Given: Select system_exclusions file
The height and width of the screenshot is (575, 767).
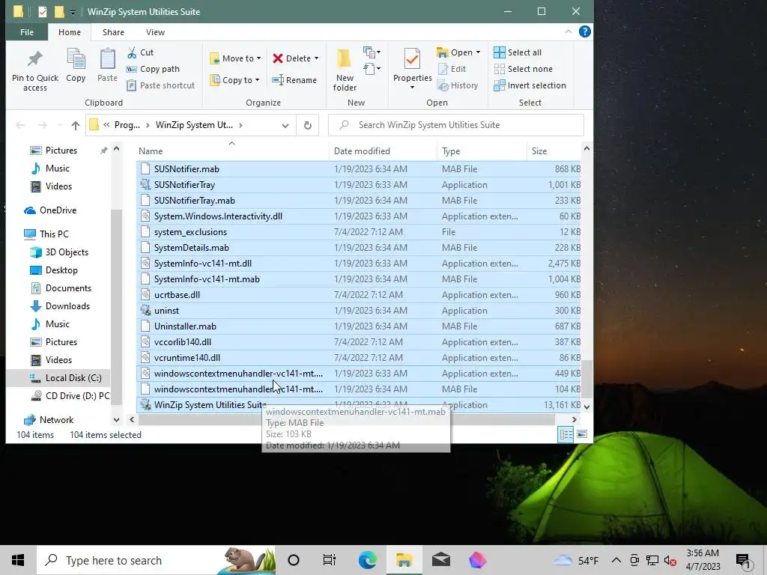Looking at the screenshot, I should point(359,232).
